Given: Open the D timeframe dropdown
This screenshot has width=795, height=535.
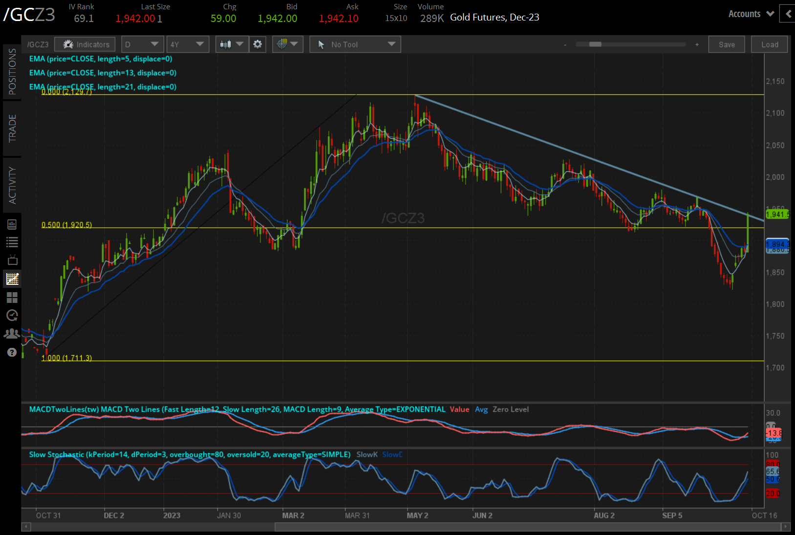Looking at the screenshot, I should 142,44.
